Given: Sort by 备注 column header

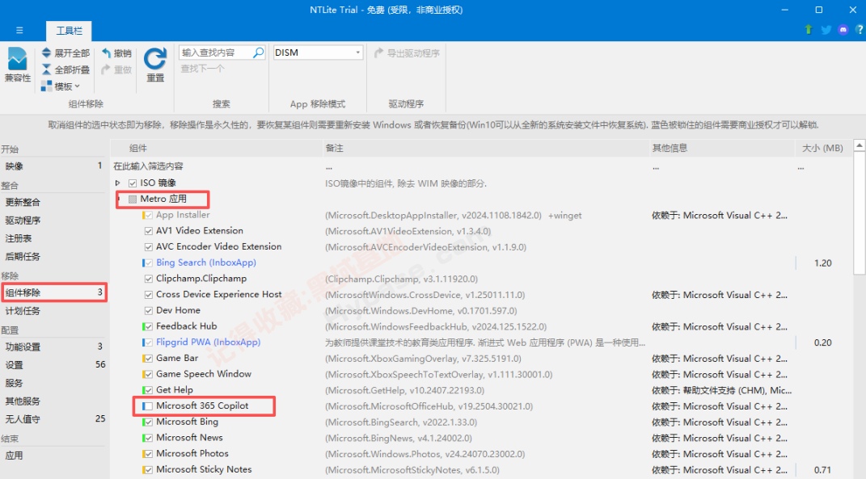Looking at the screenshot, I should point(486,148).
